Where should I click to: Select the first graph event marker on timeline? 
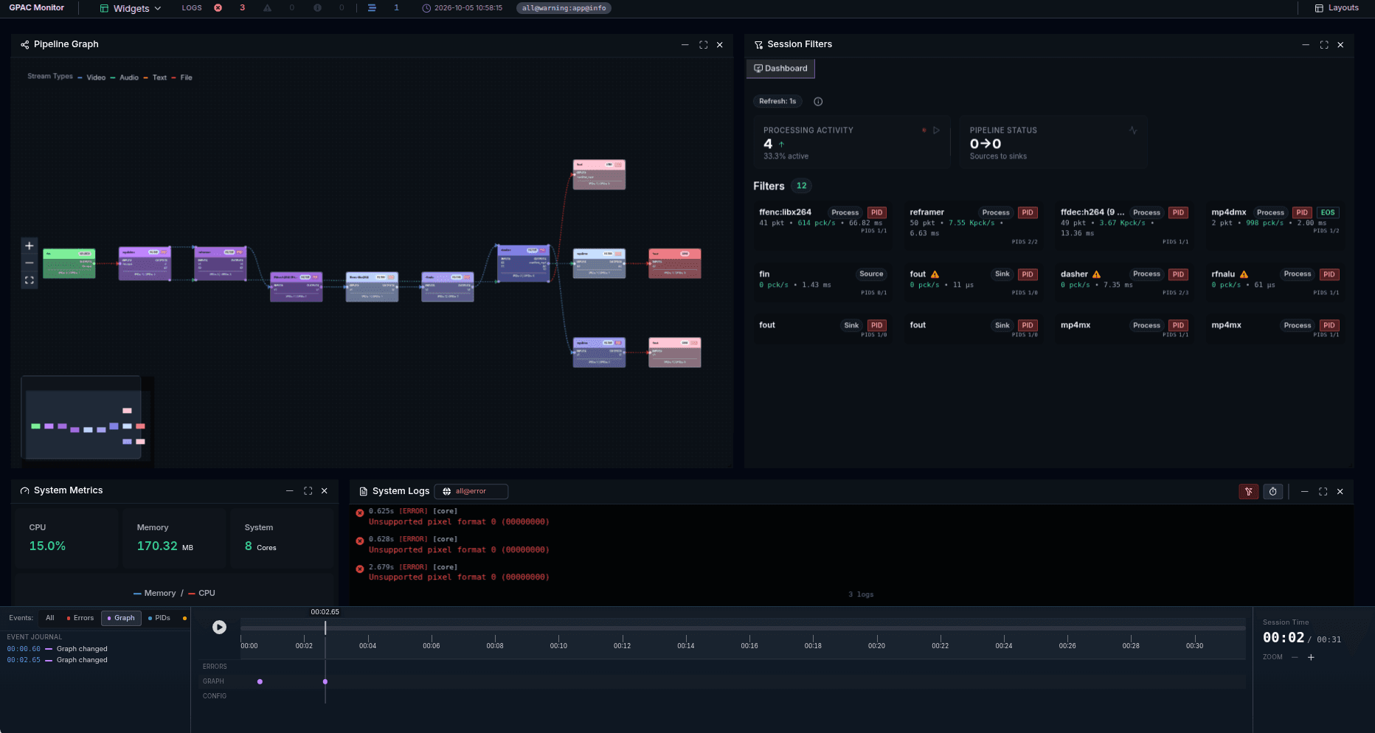[x=260, y=681]
